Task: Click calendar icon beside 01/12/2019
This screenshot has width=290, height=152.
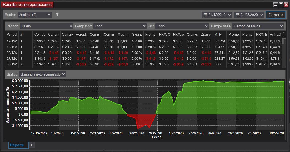Action: pyautogui.click(x=205, y=15)
